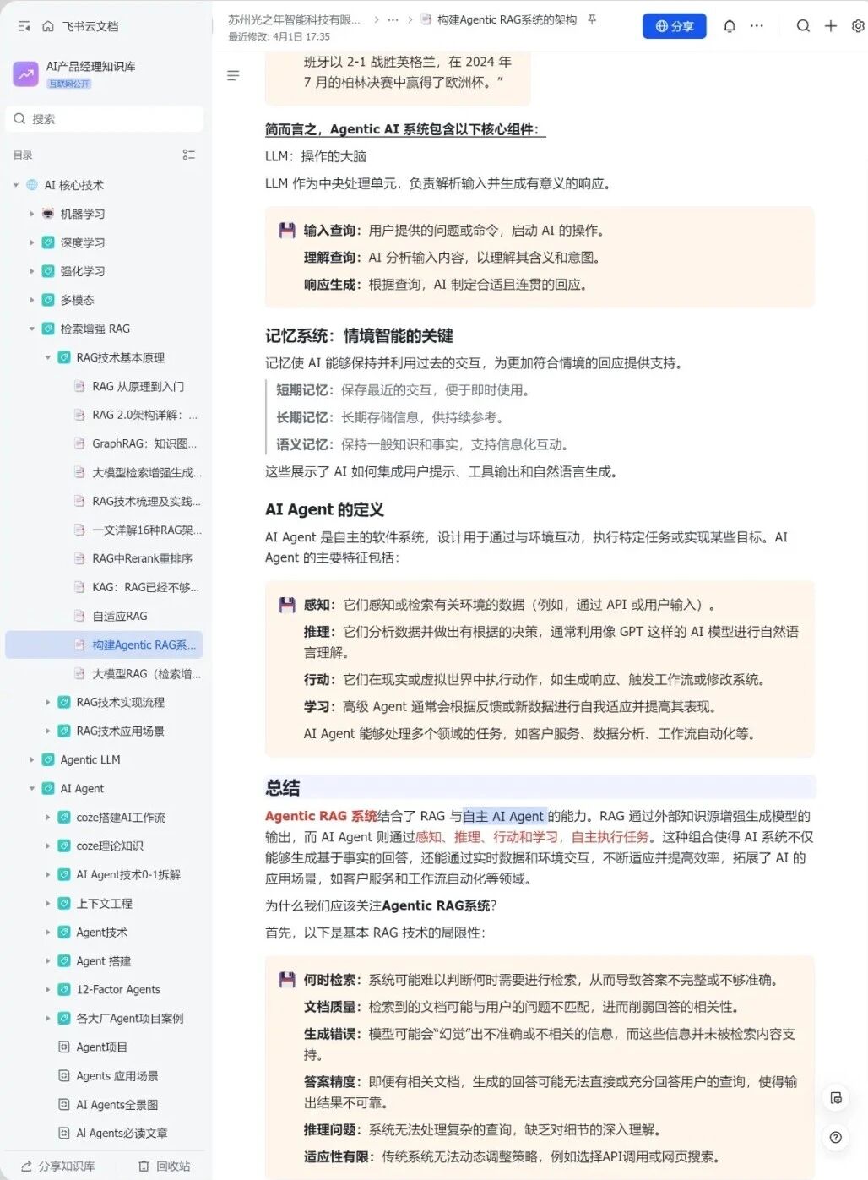Screen dimensions: 868x1180
Task: Open 各大厂Agent项目案例 item
Action: coord(129,1018)
